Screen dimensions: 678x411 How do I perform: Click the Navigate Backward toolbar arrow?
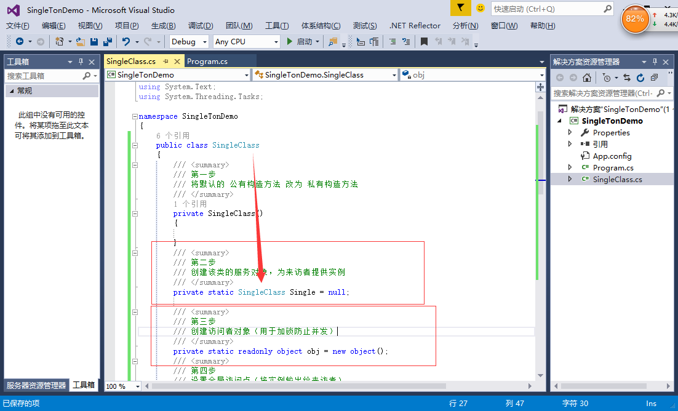(20, 42)
